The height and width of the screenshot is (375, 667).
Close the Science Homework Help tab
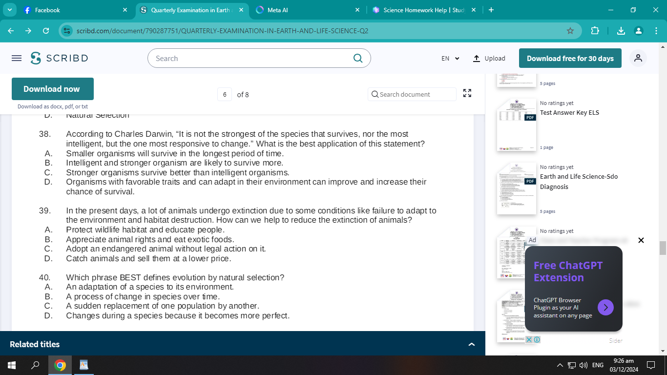point(473,10)
